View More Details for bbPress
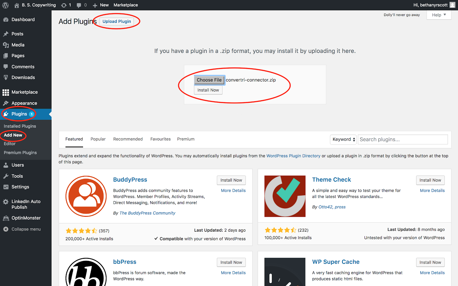This screenshot has width=458, height=286. [x=233, y=273]
